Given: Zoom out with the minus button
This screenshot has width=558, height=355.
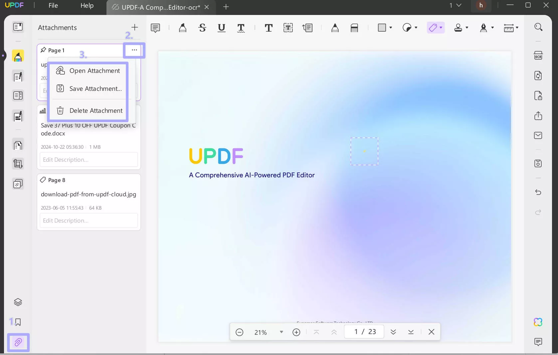Looking at the screenshot, I should tap(240, 332).
